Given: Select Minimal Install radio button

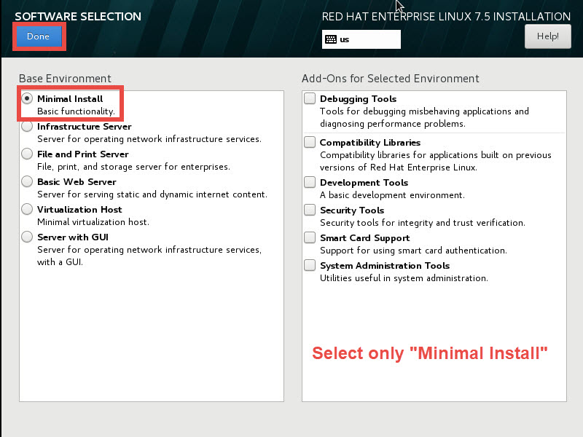Looking at the screenshot, I should point(27,98).
